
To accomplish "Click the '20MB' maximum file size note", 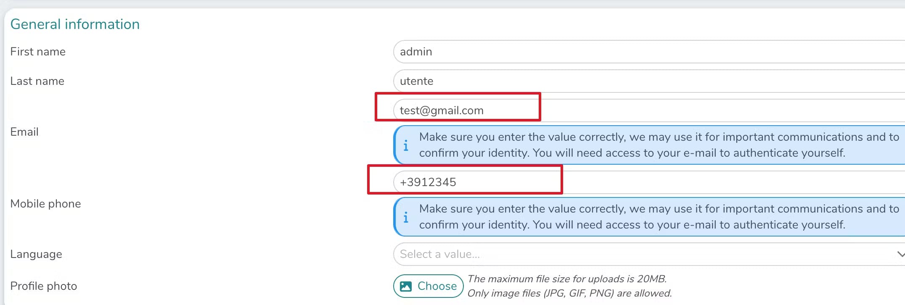I will click(567, 279).
